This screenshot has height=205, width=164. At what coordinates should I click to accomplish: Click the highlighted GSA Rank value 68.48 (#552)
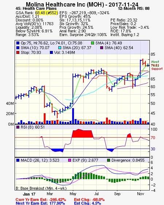[x=46, y=13]
